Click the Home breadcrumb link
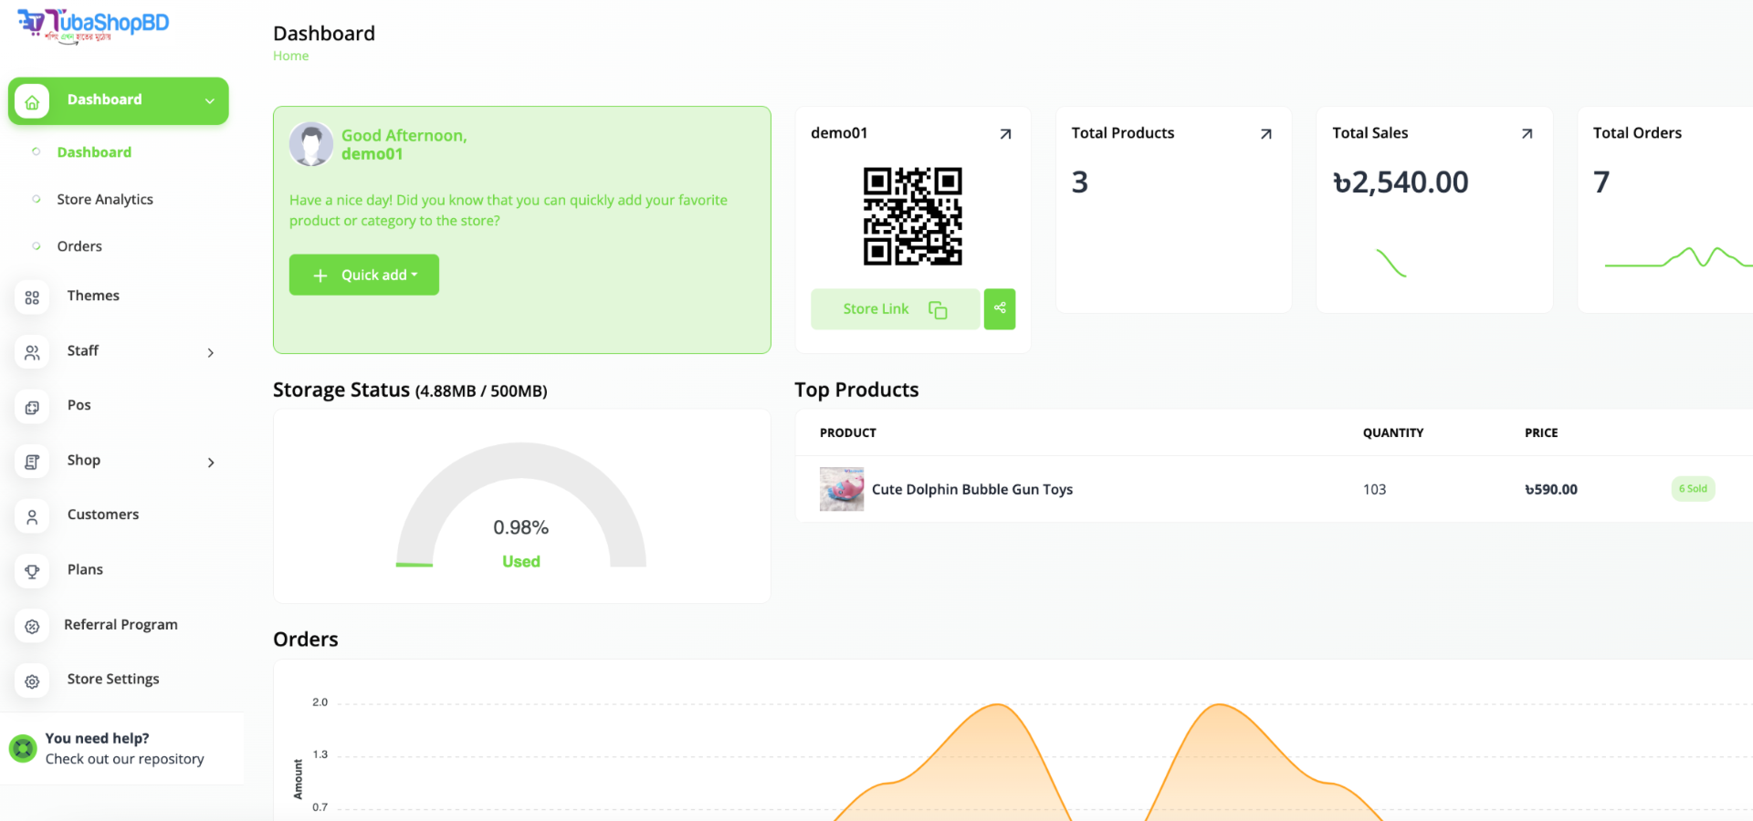Viewport: 1753px width, 821px height. tap(290, 56)
